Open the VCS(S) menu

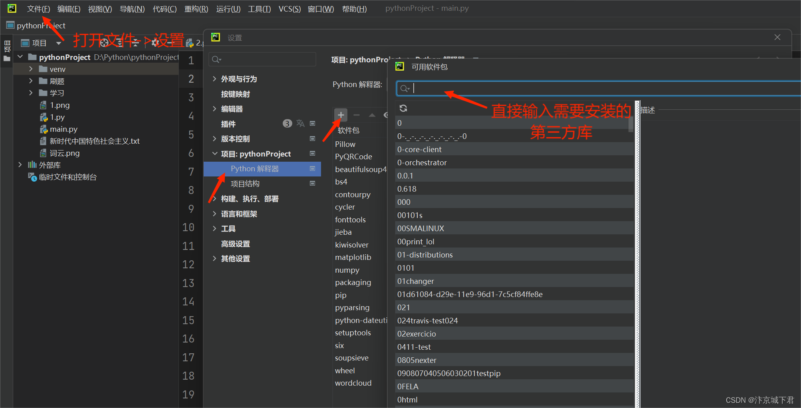pyautogui.click(x=289, y=9)
